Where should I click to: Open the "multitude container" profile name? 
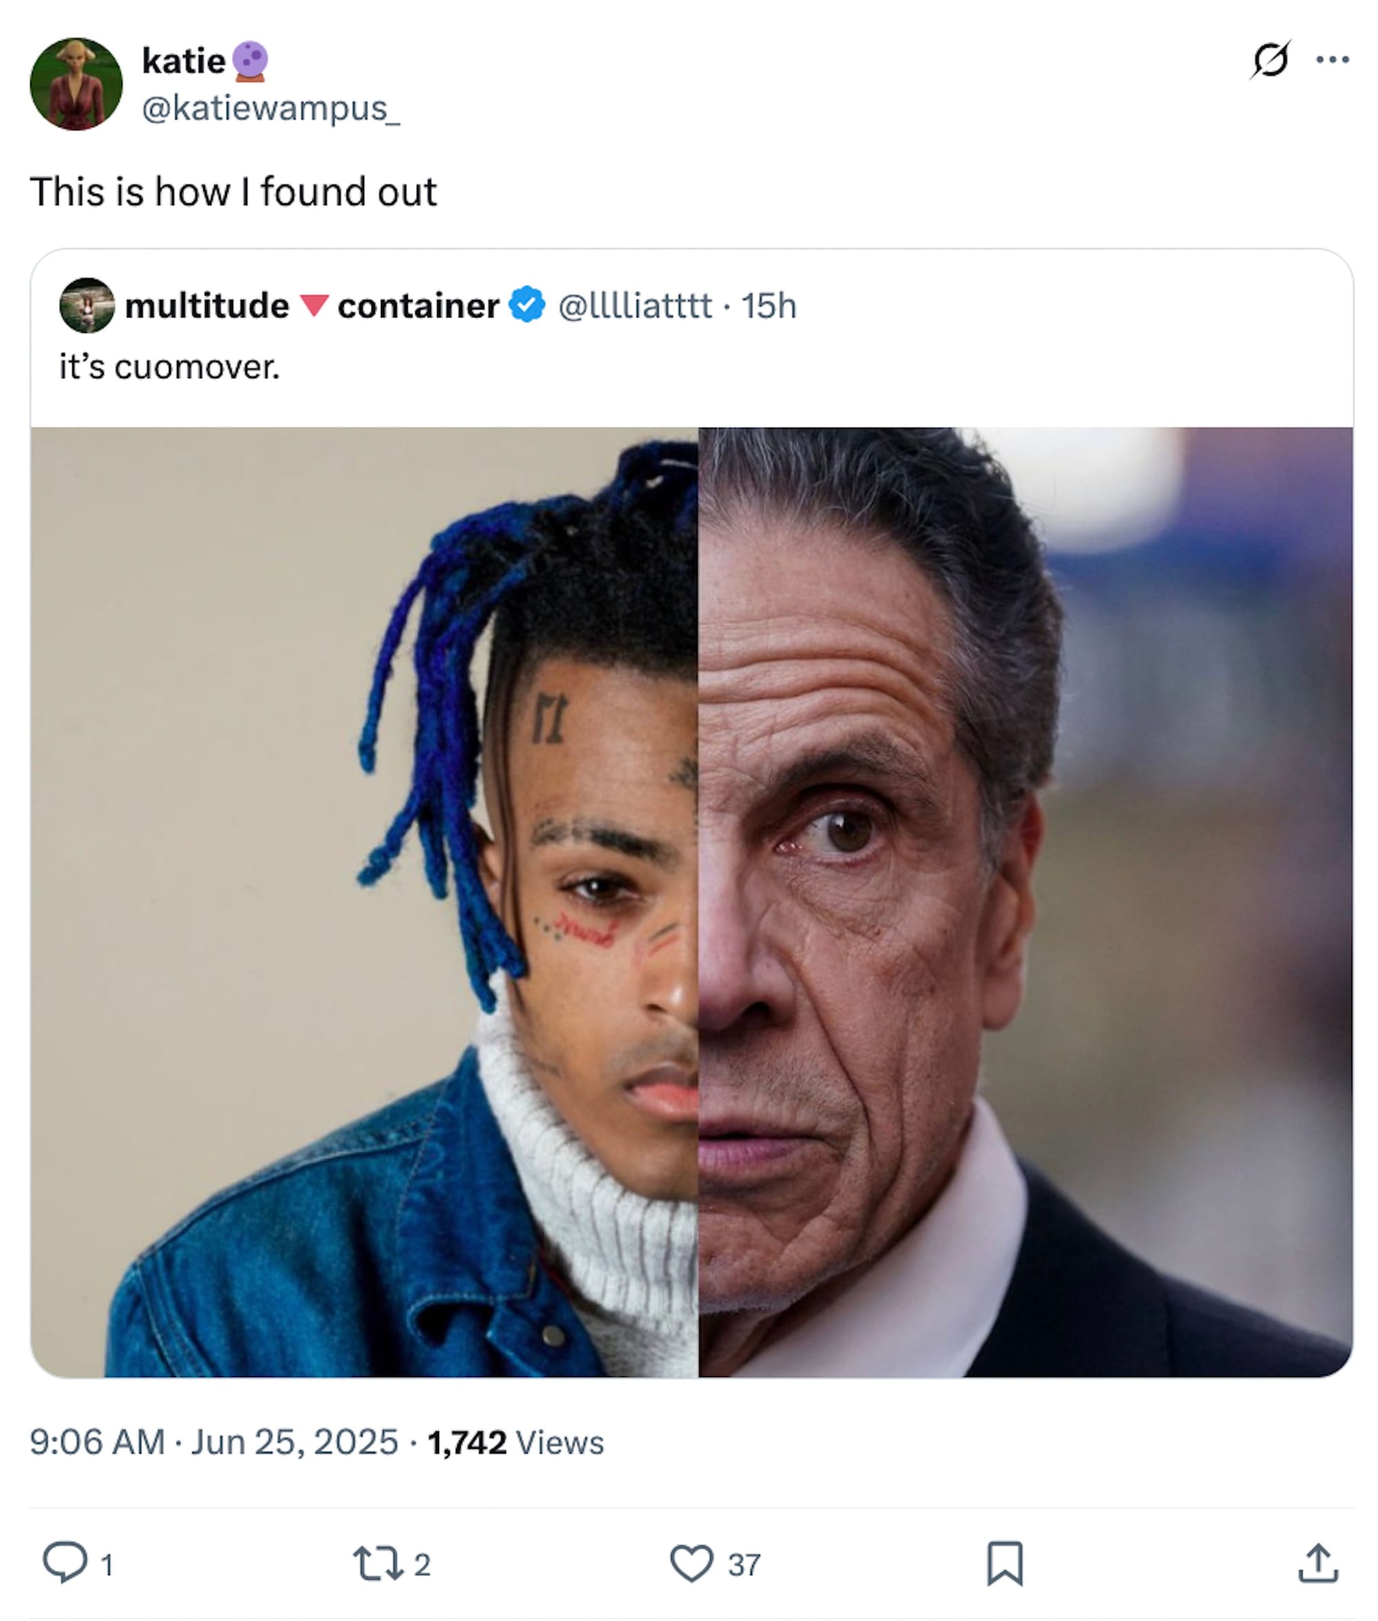click(311, 305)
